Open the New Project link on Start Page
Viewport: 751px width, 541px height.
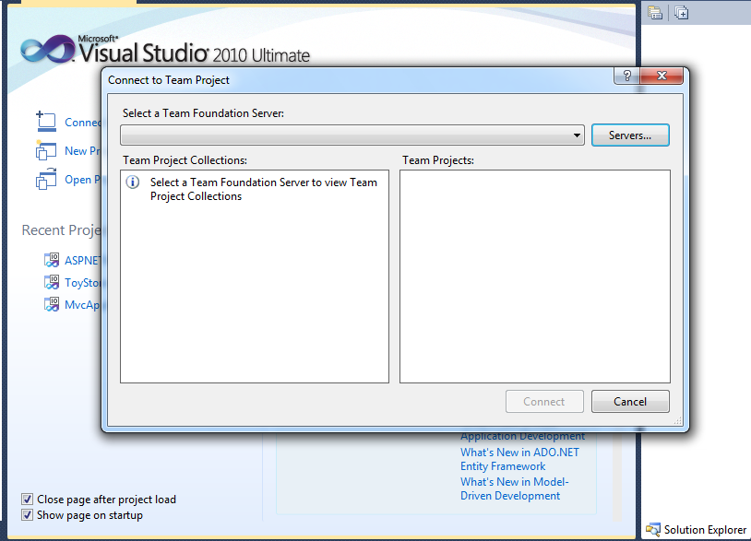coord(82,150)
